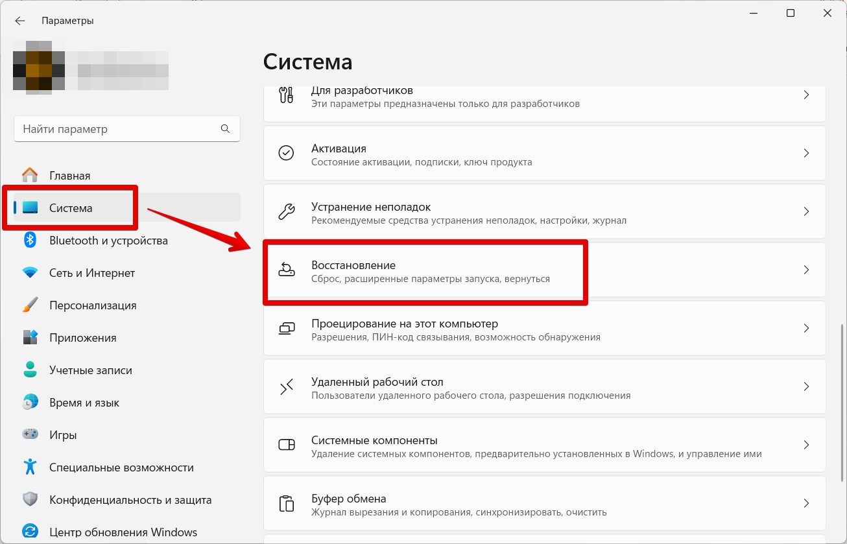The image size is (847, 544).
Task: Open Восстановление using its right chevron
Action: tap(806, 270)
